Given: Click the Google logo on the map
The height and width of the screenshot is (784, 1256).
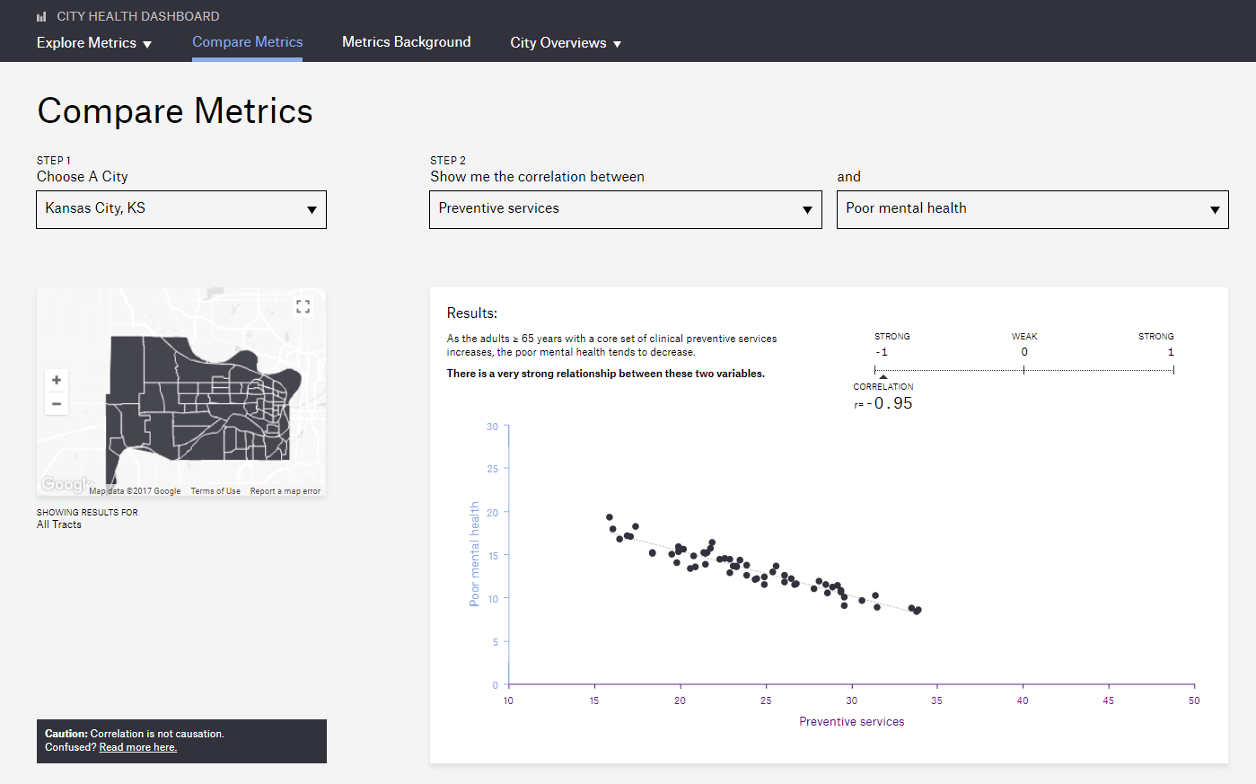Looking at the screenshot, I should [x=65, y=484].
